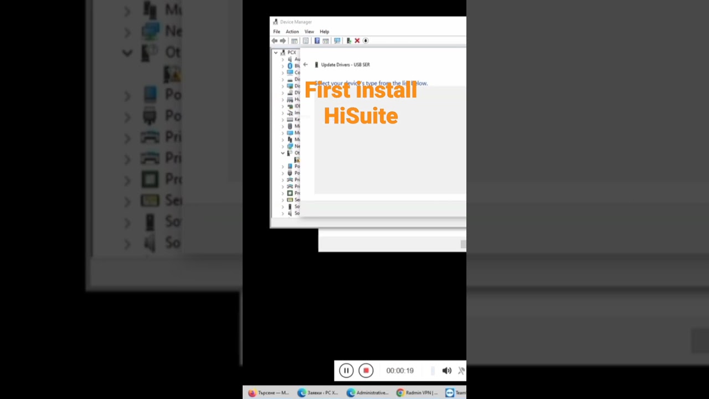Open the File menu in Device Manager
This screenshot has height=399, width=709.
276,32
